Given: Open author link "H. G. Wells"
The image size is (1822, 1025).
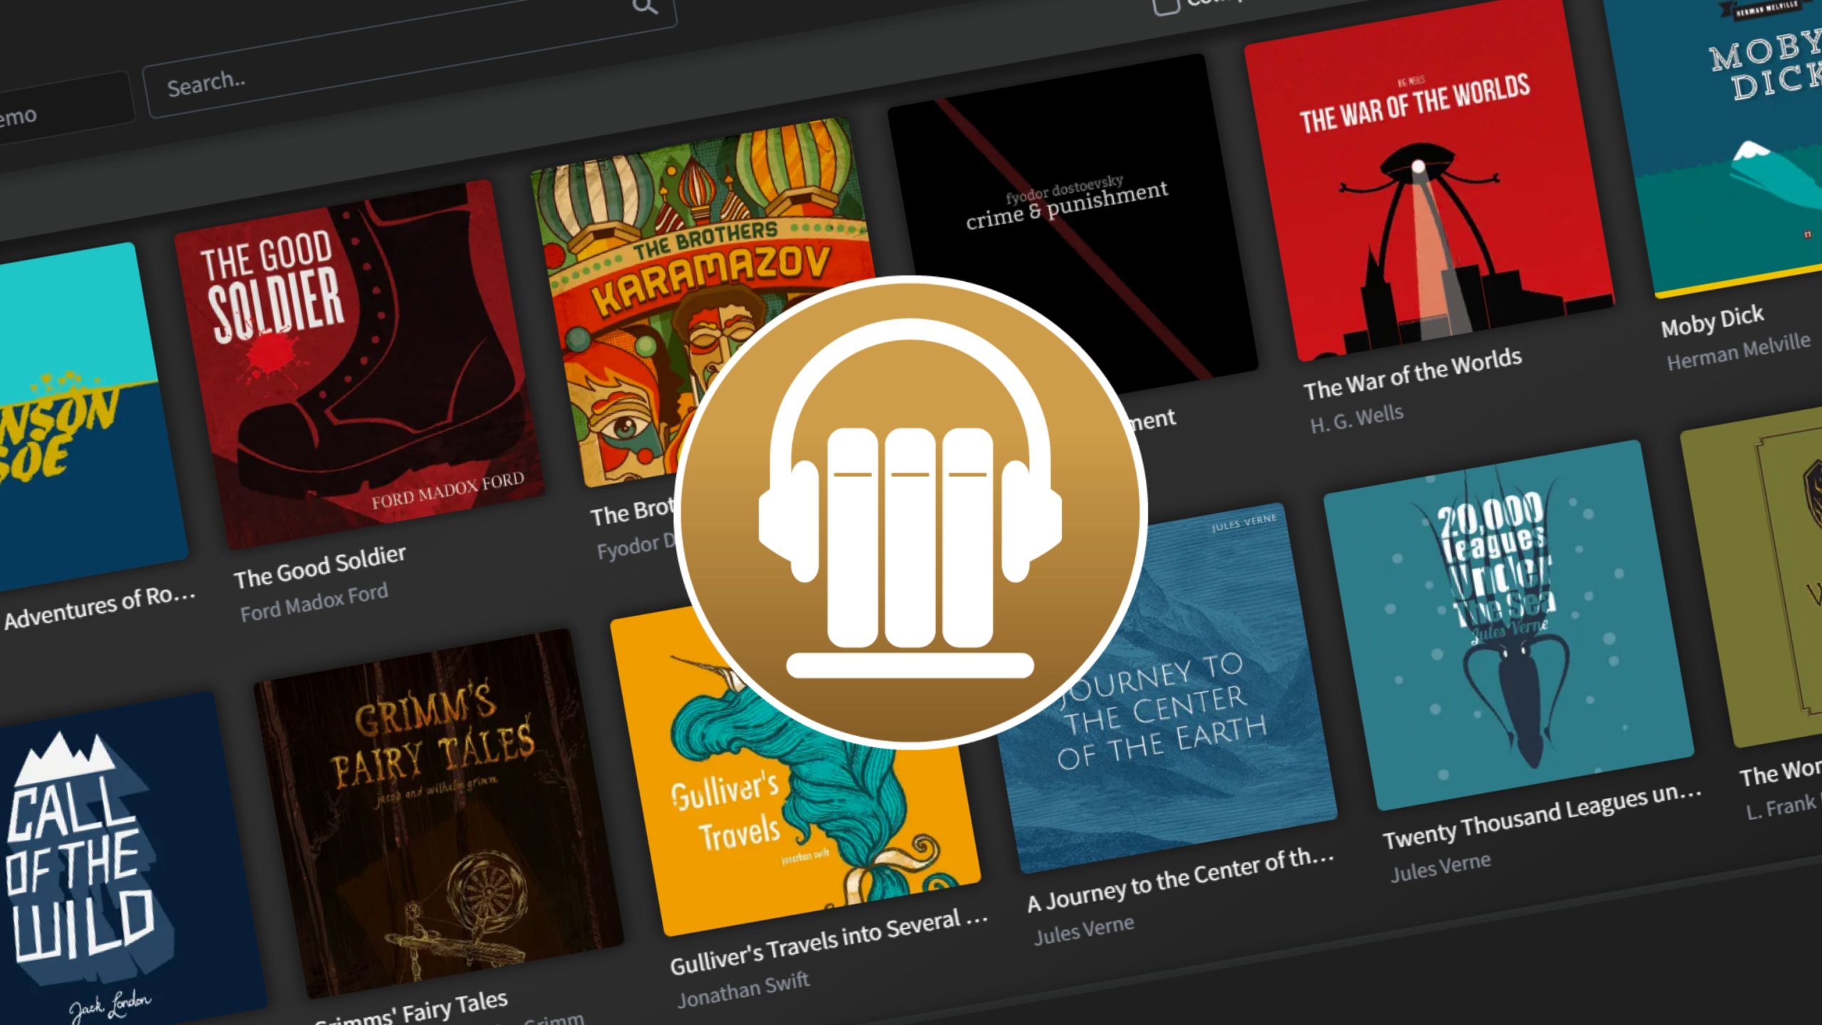Looking at the screenshot, I should tap(1357, 418).
